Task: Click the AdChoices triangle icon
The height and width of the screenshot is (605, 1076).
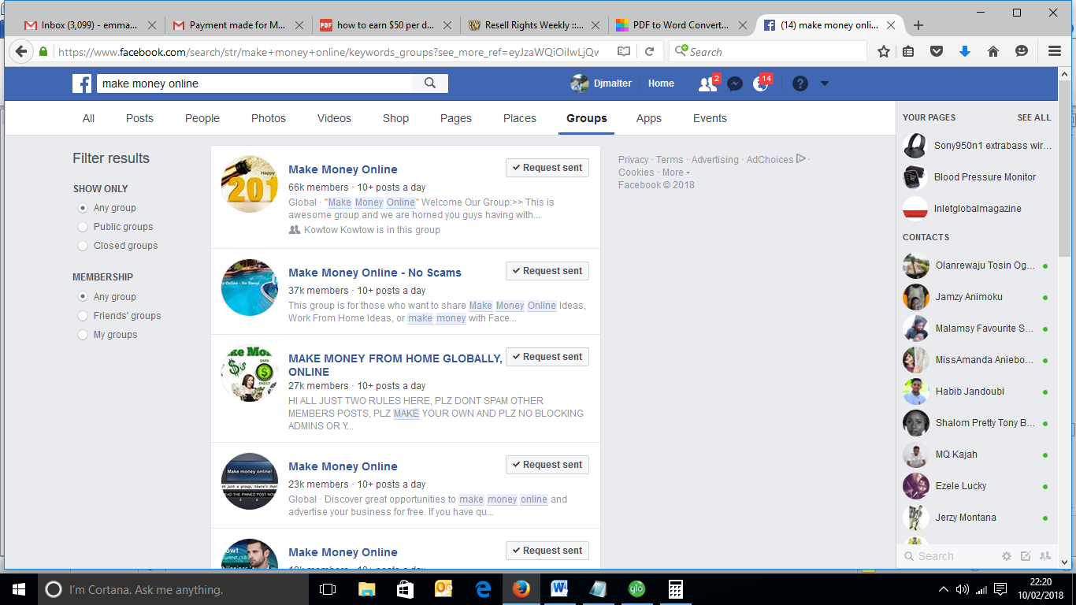Action: [x=801, y=159]
